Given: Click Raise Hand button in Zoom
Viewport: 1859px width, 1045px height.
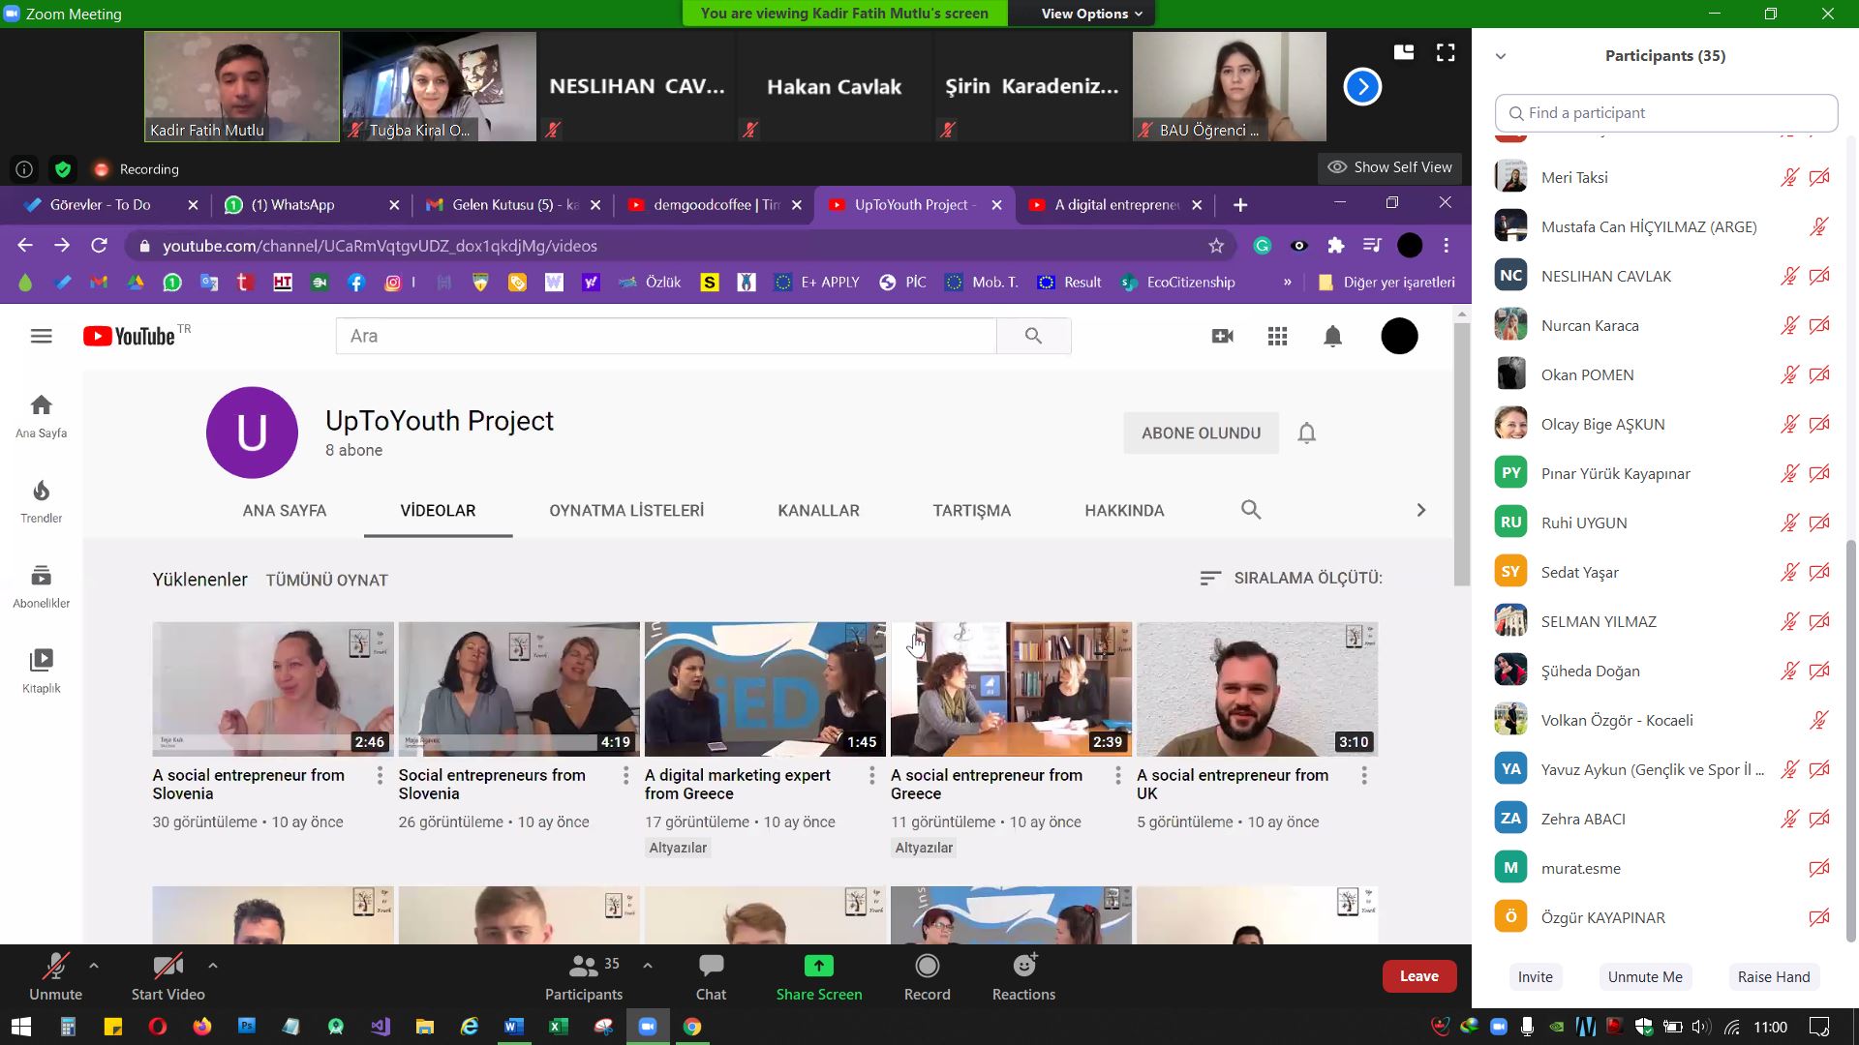Looking at the screenshot, I should tap(1774, 974).
